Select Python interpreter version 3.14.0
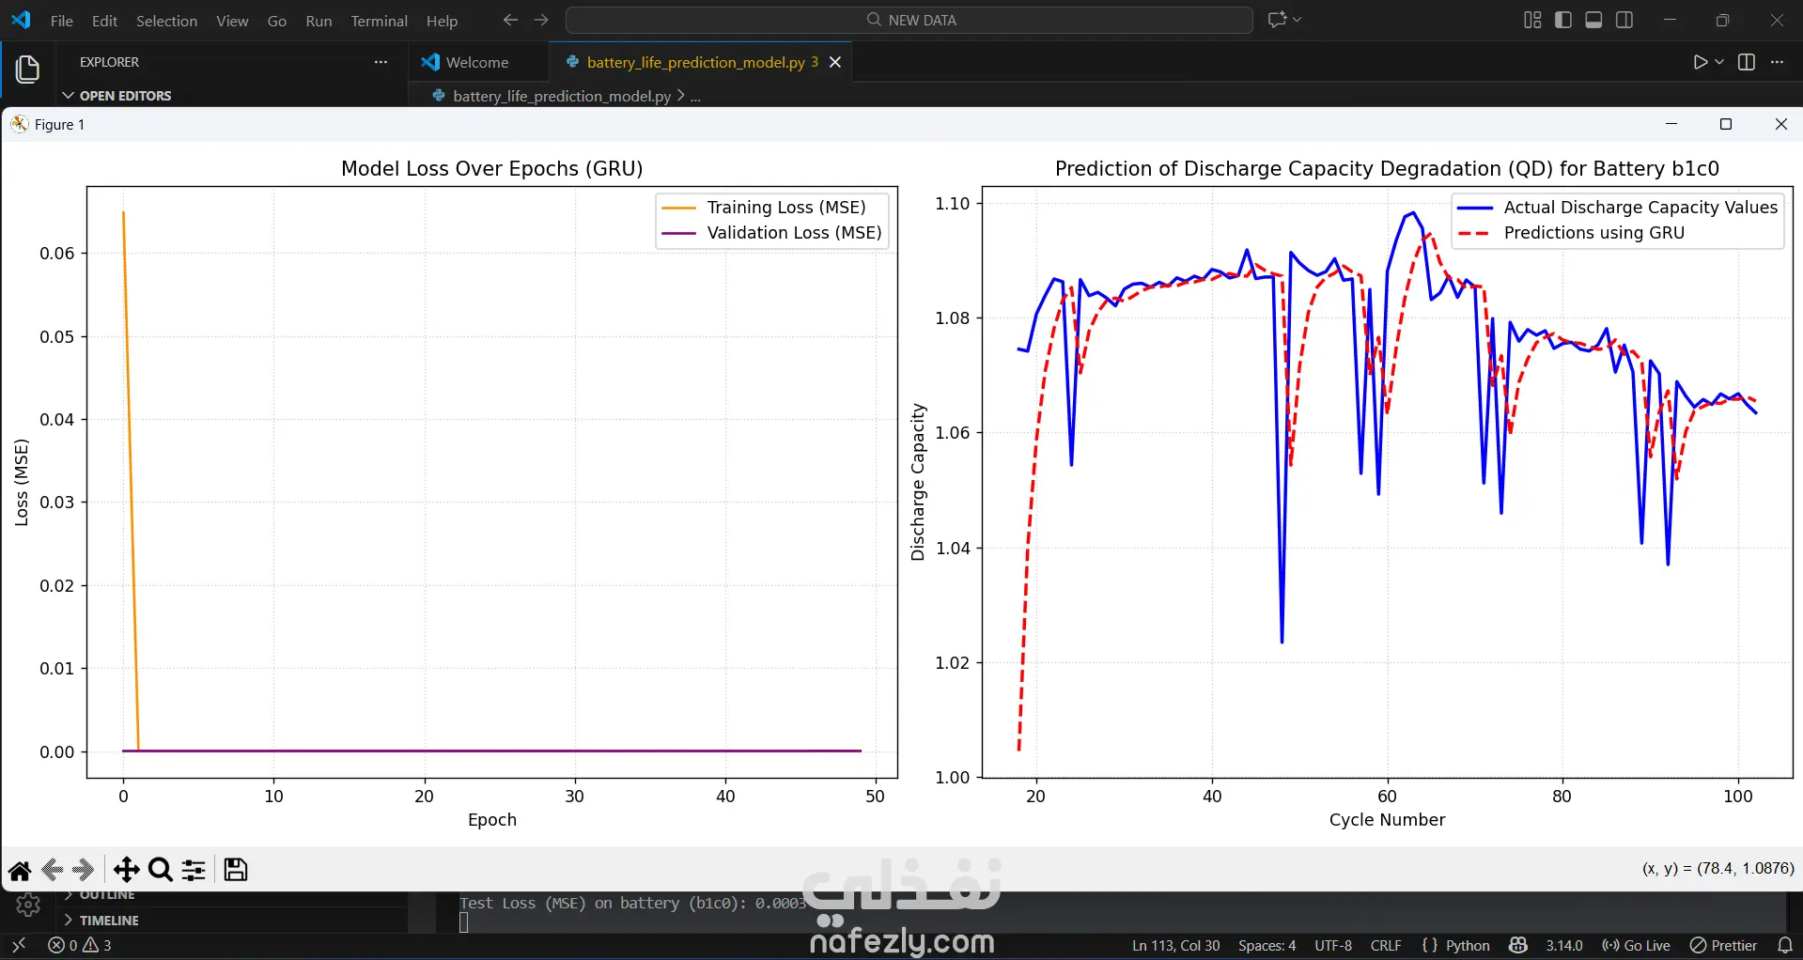The height and width of the screenshot is (960, 1803). (1564, 945)
